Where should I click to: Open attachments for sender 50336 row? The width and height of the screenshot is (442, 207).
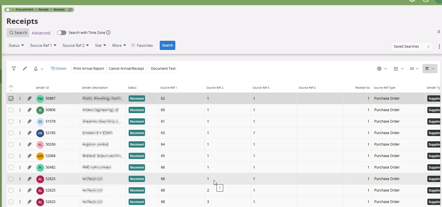tap(29, 144)
